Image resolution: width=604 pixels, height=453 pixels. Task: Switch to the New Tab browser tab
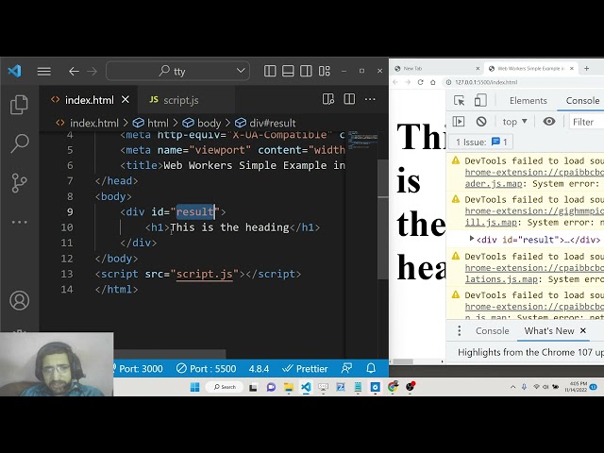(435, 69)
